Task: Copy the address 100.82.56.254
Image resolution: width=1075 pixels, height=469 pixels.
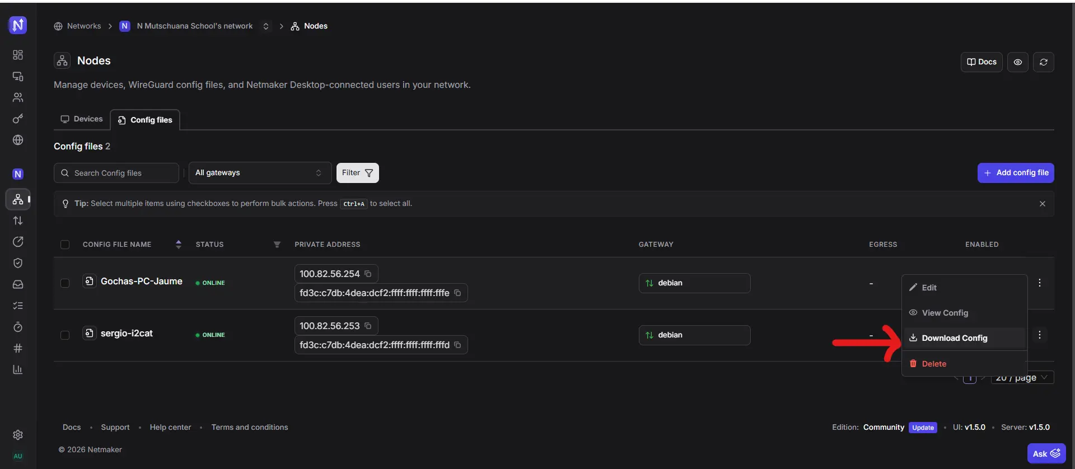Action: click(x=368, y=274)
